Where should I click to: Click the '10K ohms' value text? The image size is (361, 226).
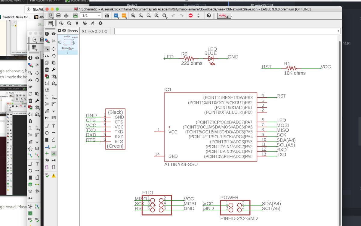295,73
